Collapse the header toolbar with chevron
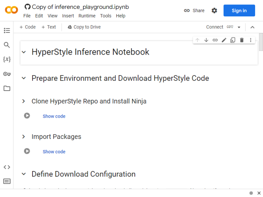 point(252,27)
